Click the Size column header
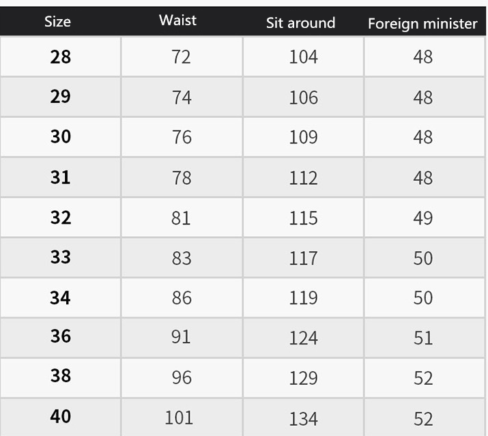The width and height of the screenshot is (488, 436). pyautogui.click(x=57, y=21)
